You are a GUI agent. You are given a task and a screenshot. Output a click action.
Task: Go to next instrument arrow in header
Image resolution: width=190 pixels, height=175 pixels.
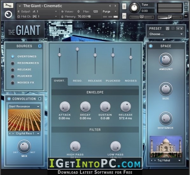(x=115, y=6)
